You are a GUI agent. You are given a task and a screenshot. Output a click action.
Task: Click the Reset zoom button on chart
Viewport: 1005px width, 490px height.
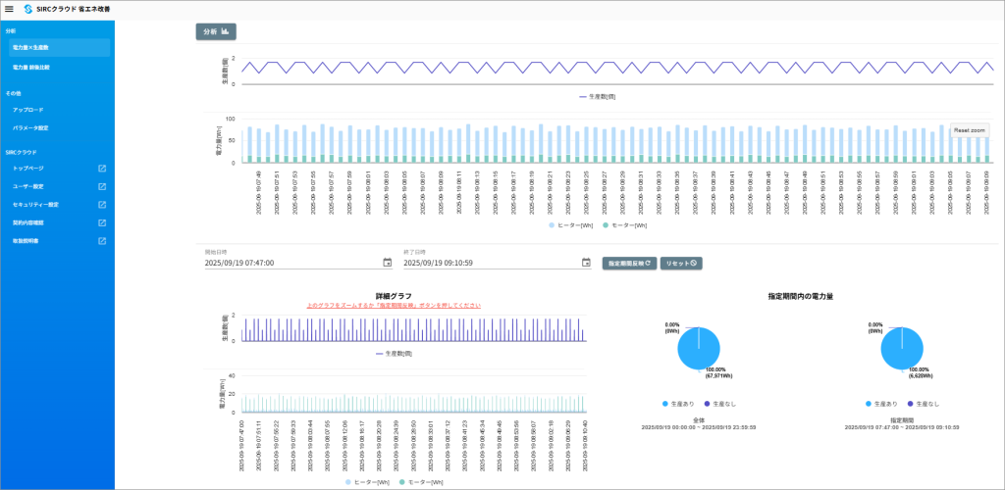click(971, 130)
